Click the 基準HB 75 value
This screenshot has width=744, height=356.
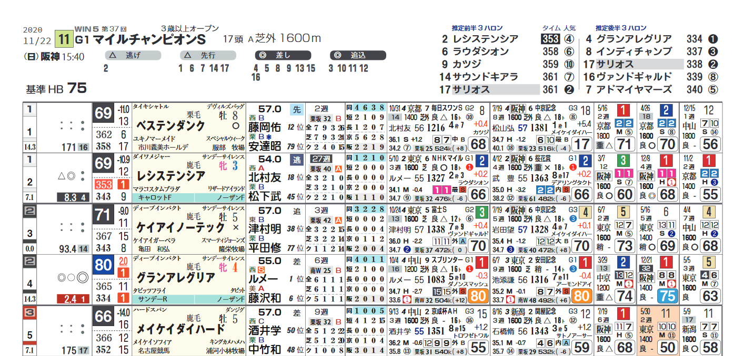(x=56, y=89)
